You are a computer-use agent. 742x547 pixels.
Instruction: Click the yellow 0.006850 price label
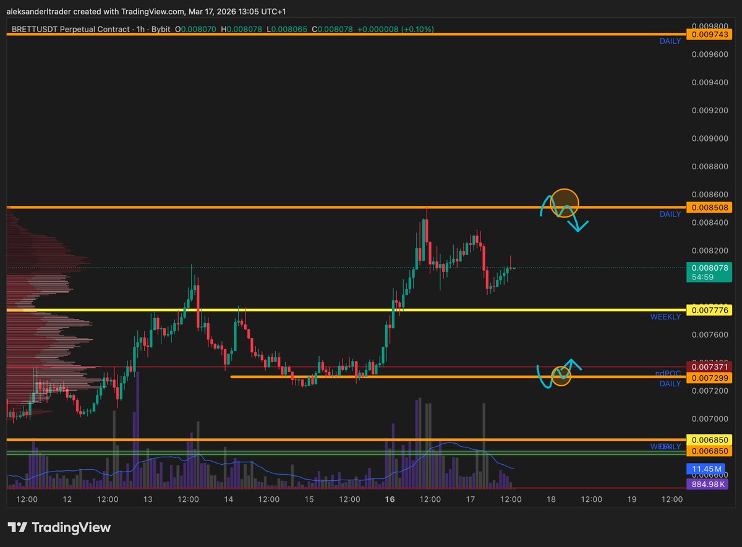(709, 439)
